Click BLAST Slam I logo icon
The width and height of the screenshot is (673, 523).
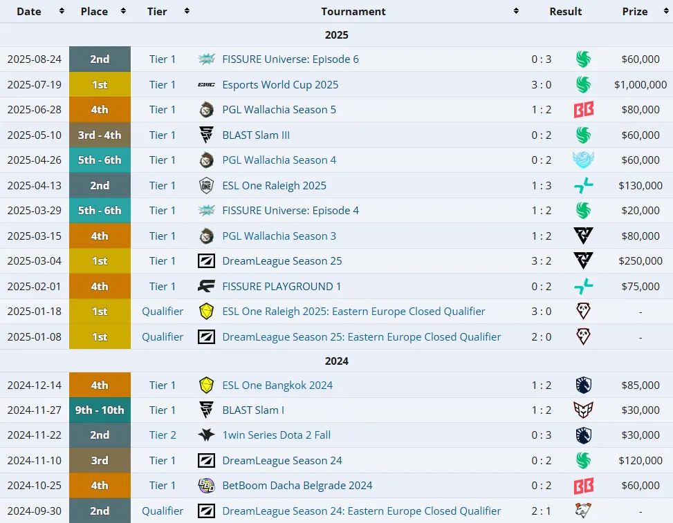pyautogui.click(x=206, y=410)
